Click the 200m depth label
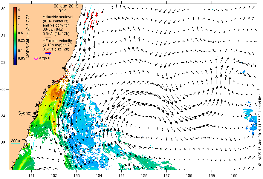This screenshot has width=263, height=179. click(16, 141)
